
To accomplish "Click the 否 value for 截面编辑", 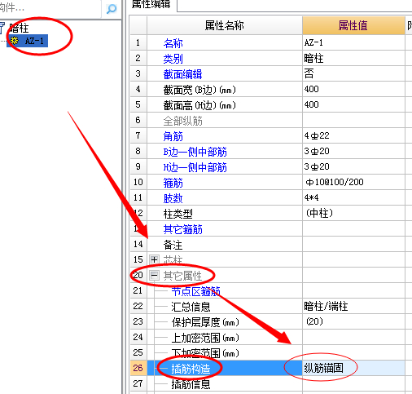I will click(353, 73).
